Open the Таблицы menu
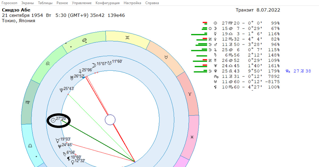 (45, 3)
